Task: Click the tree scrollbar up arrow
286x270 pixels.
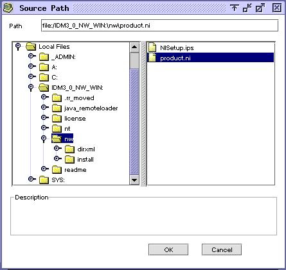Action: [x=134, y=47]
